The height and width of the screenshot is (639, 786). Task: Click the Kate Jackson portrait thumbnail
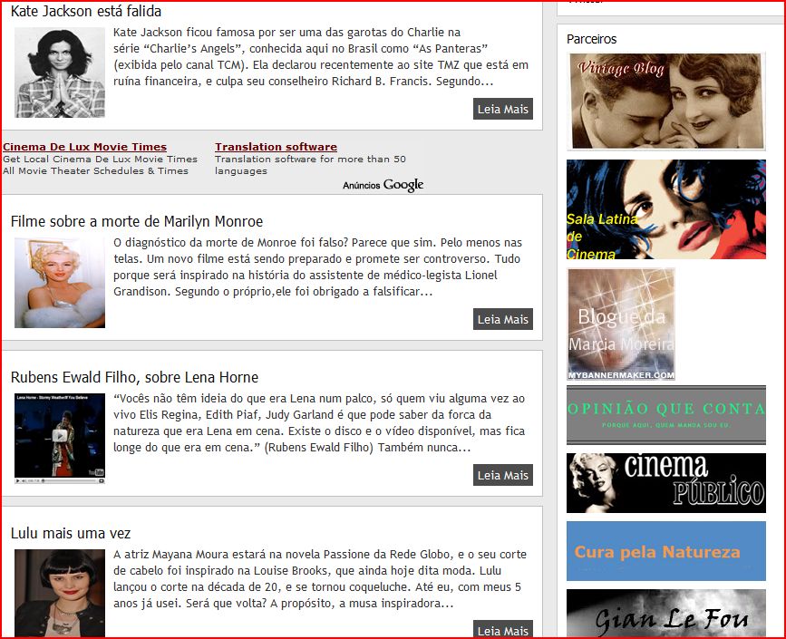point(60,73)
